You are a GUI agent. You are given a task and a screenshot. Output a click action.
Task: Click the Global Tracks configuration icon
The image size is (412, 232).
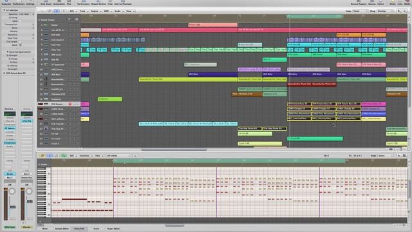click(x=69, y=19)
